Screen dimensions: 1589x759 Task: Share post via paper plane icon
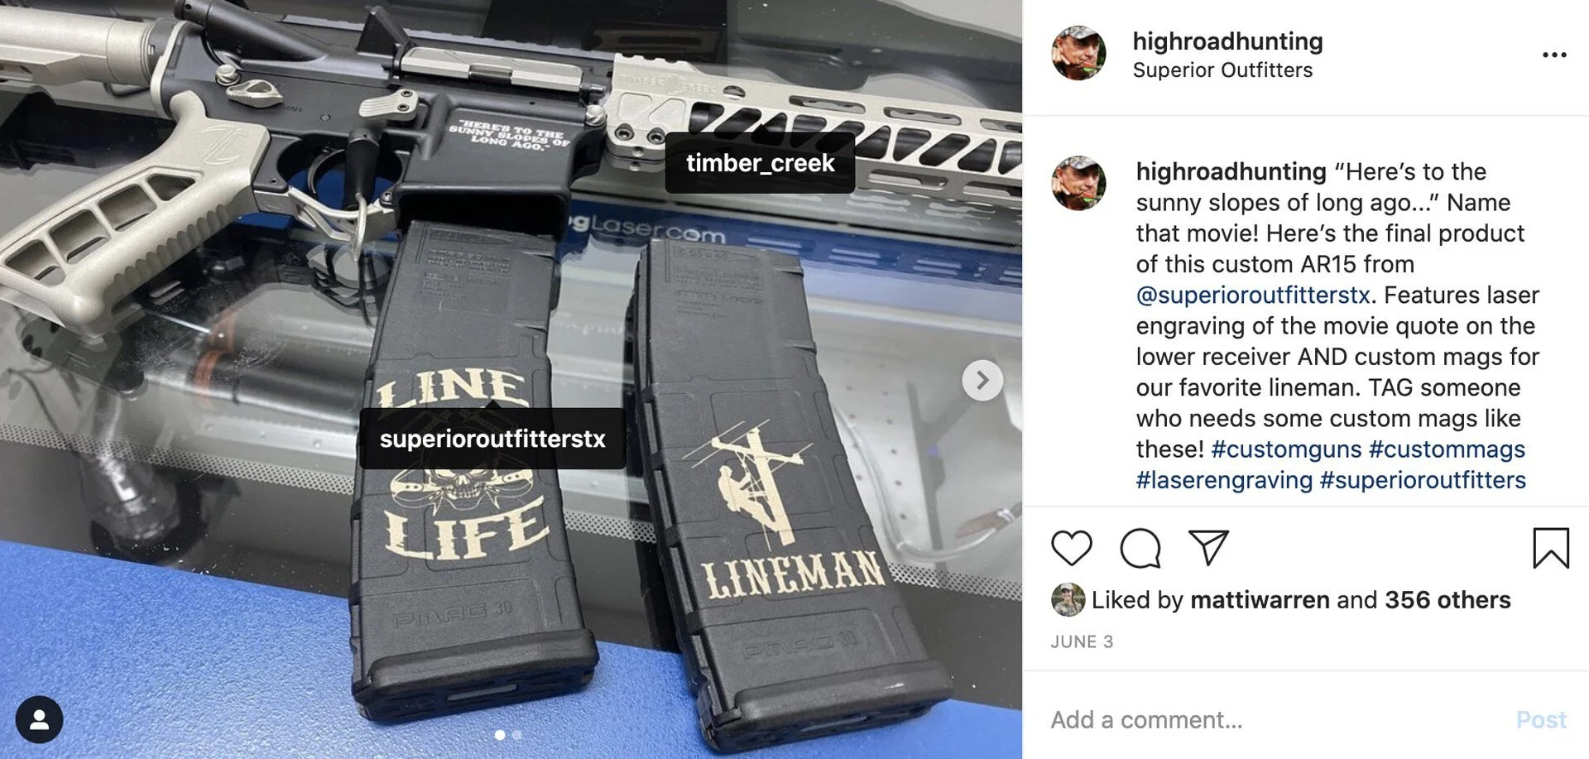point(1208,547)
